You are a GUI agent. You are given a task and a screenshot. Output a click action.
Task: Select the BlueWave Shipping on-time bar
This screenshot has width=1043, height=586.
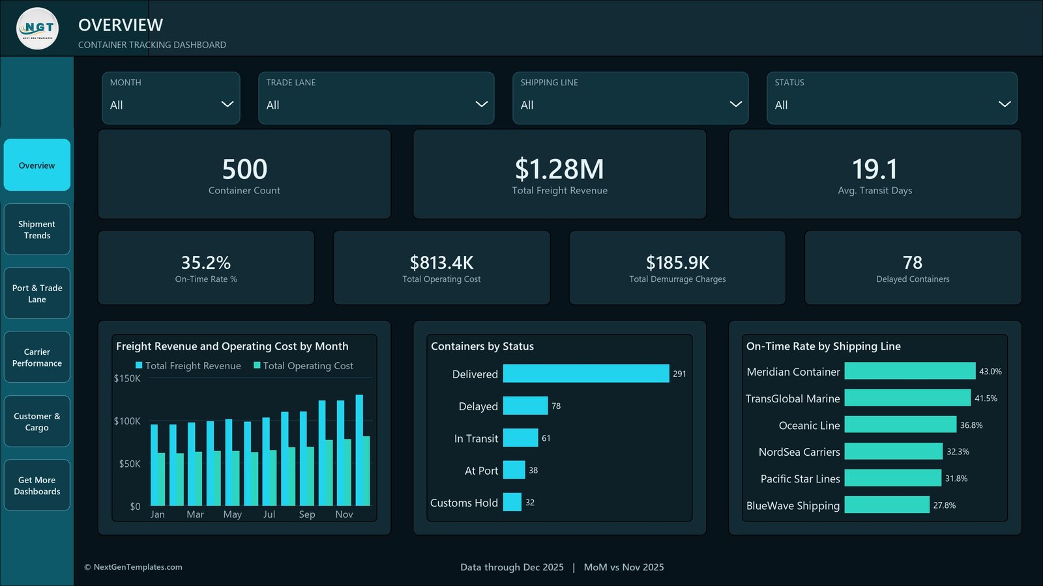(887, 505)
